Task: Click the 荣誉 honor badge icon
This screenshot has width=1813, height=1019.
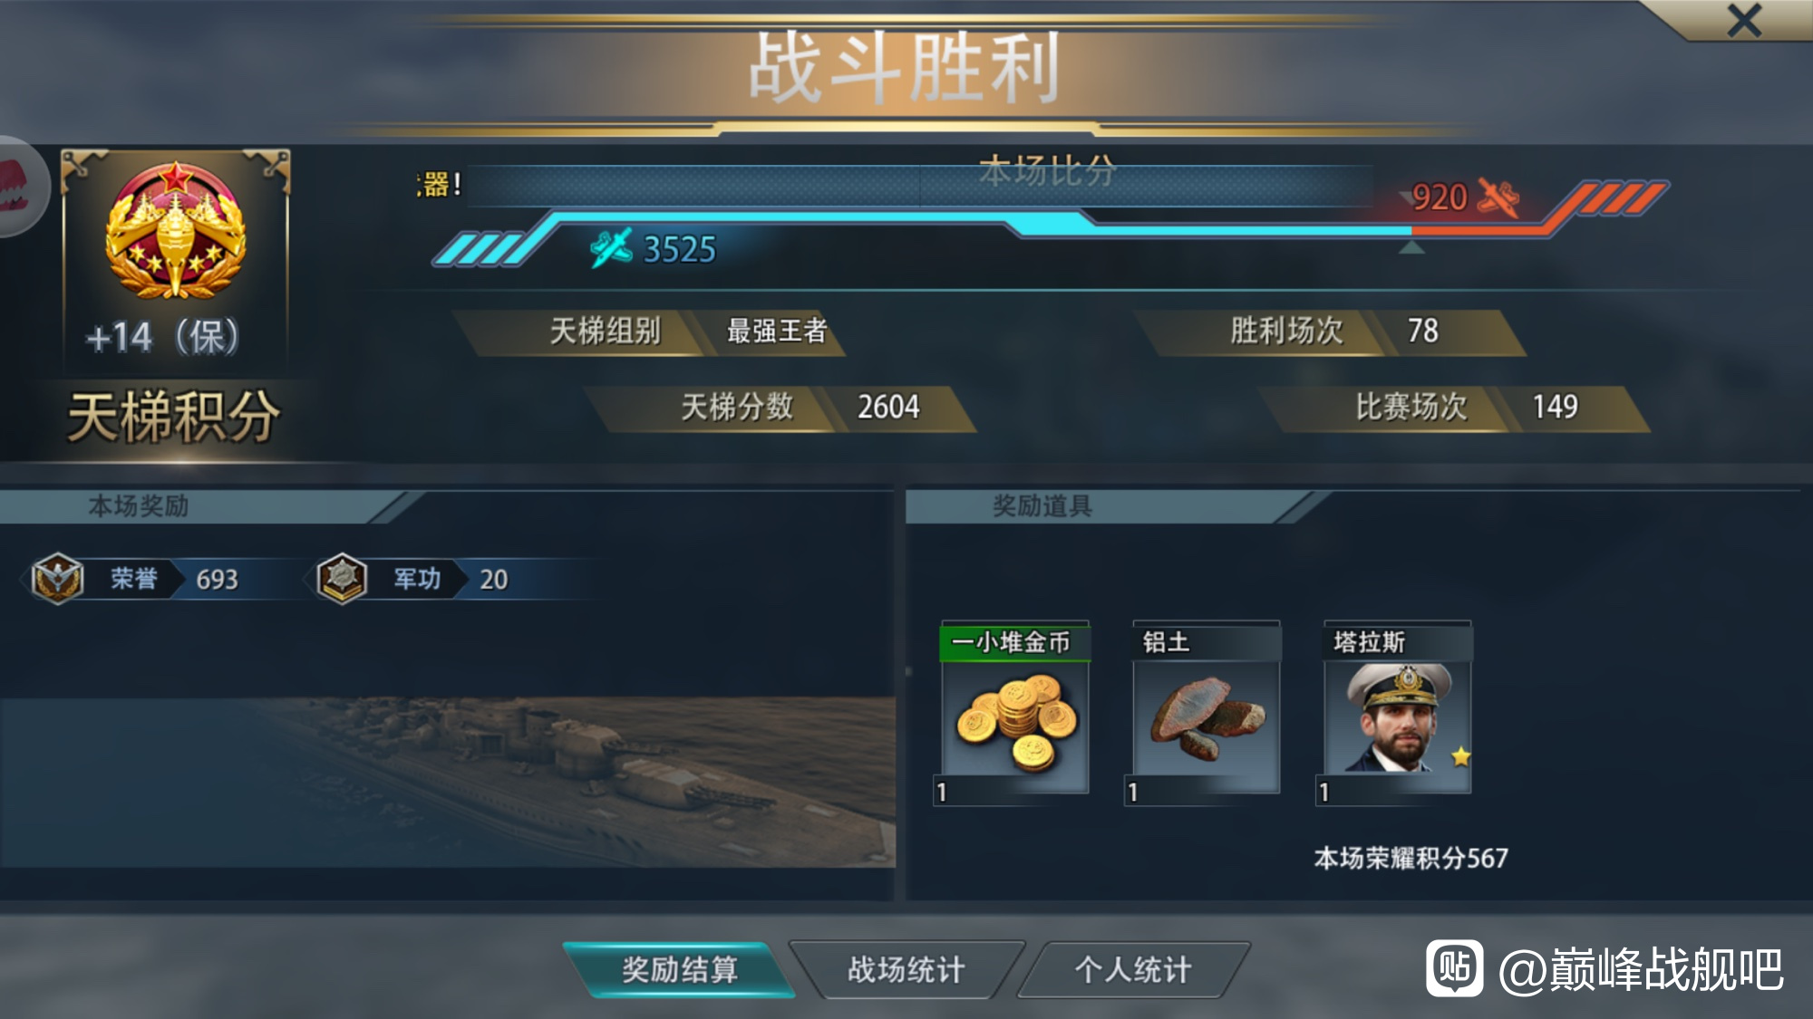Action: [x=57, y=579]
